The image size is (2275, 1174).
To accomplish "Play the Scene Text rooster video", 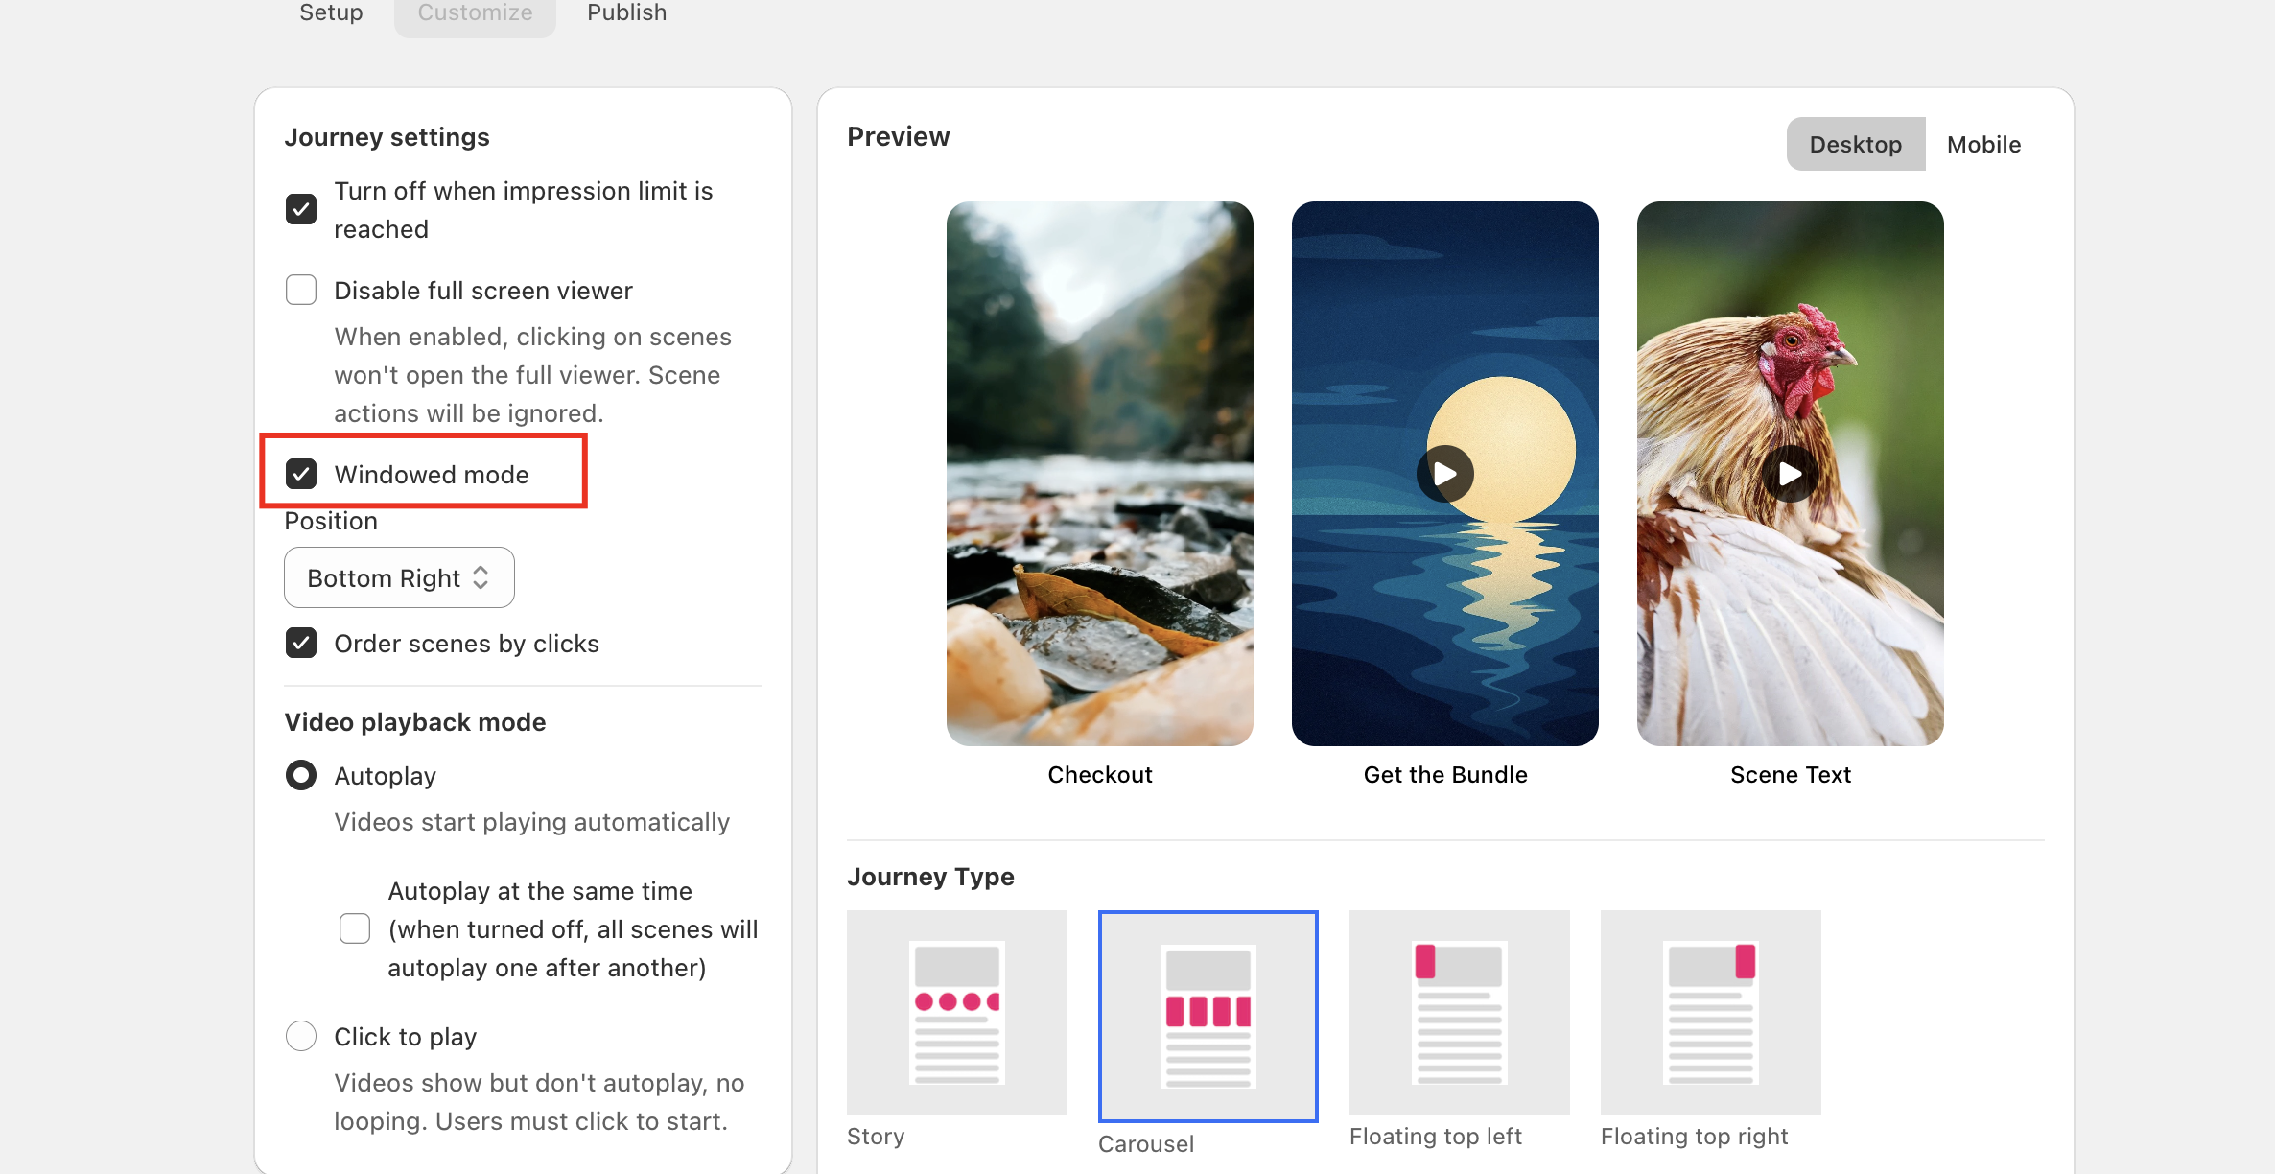I will point(1790,474).
